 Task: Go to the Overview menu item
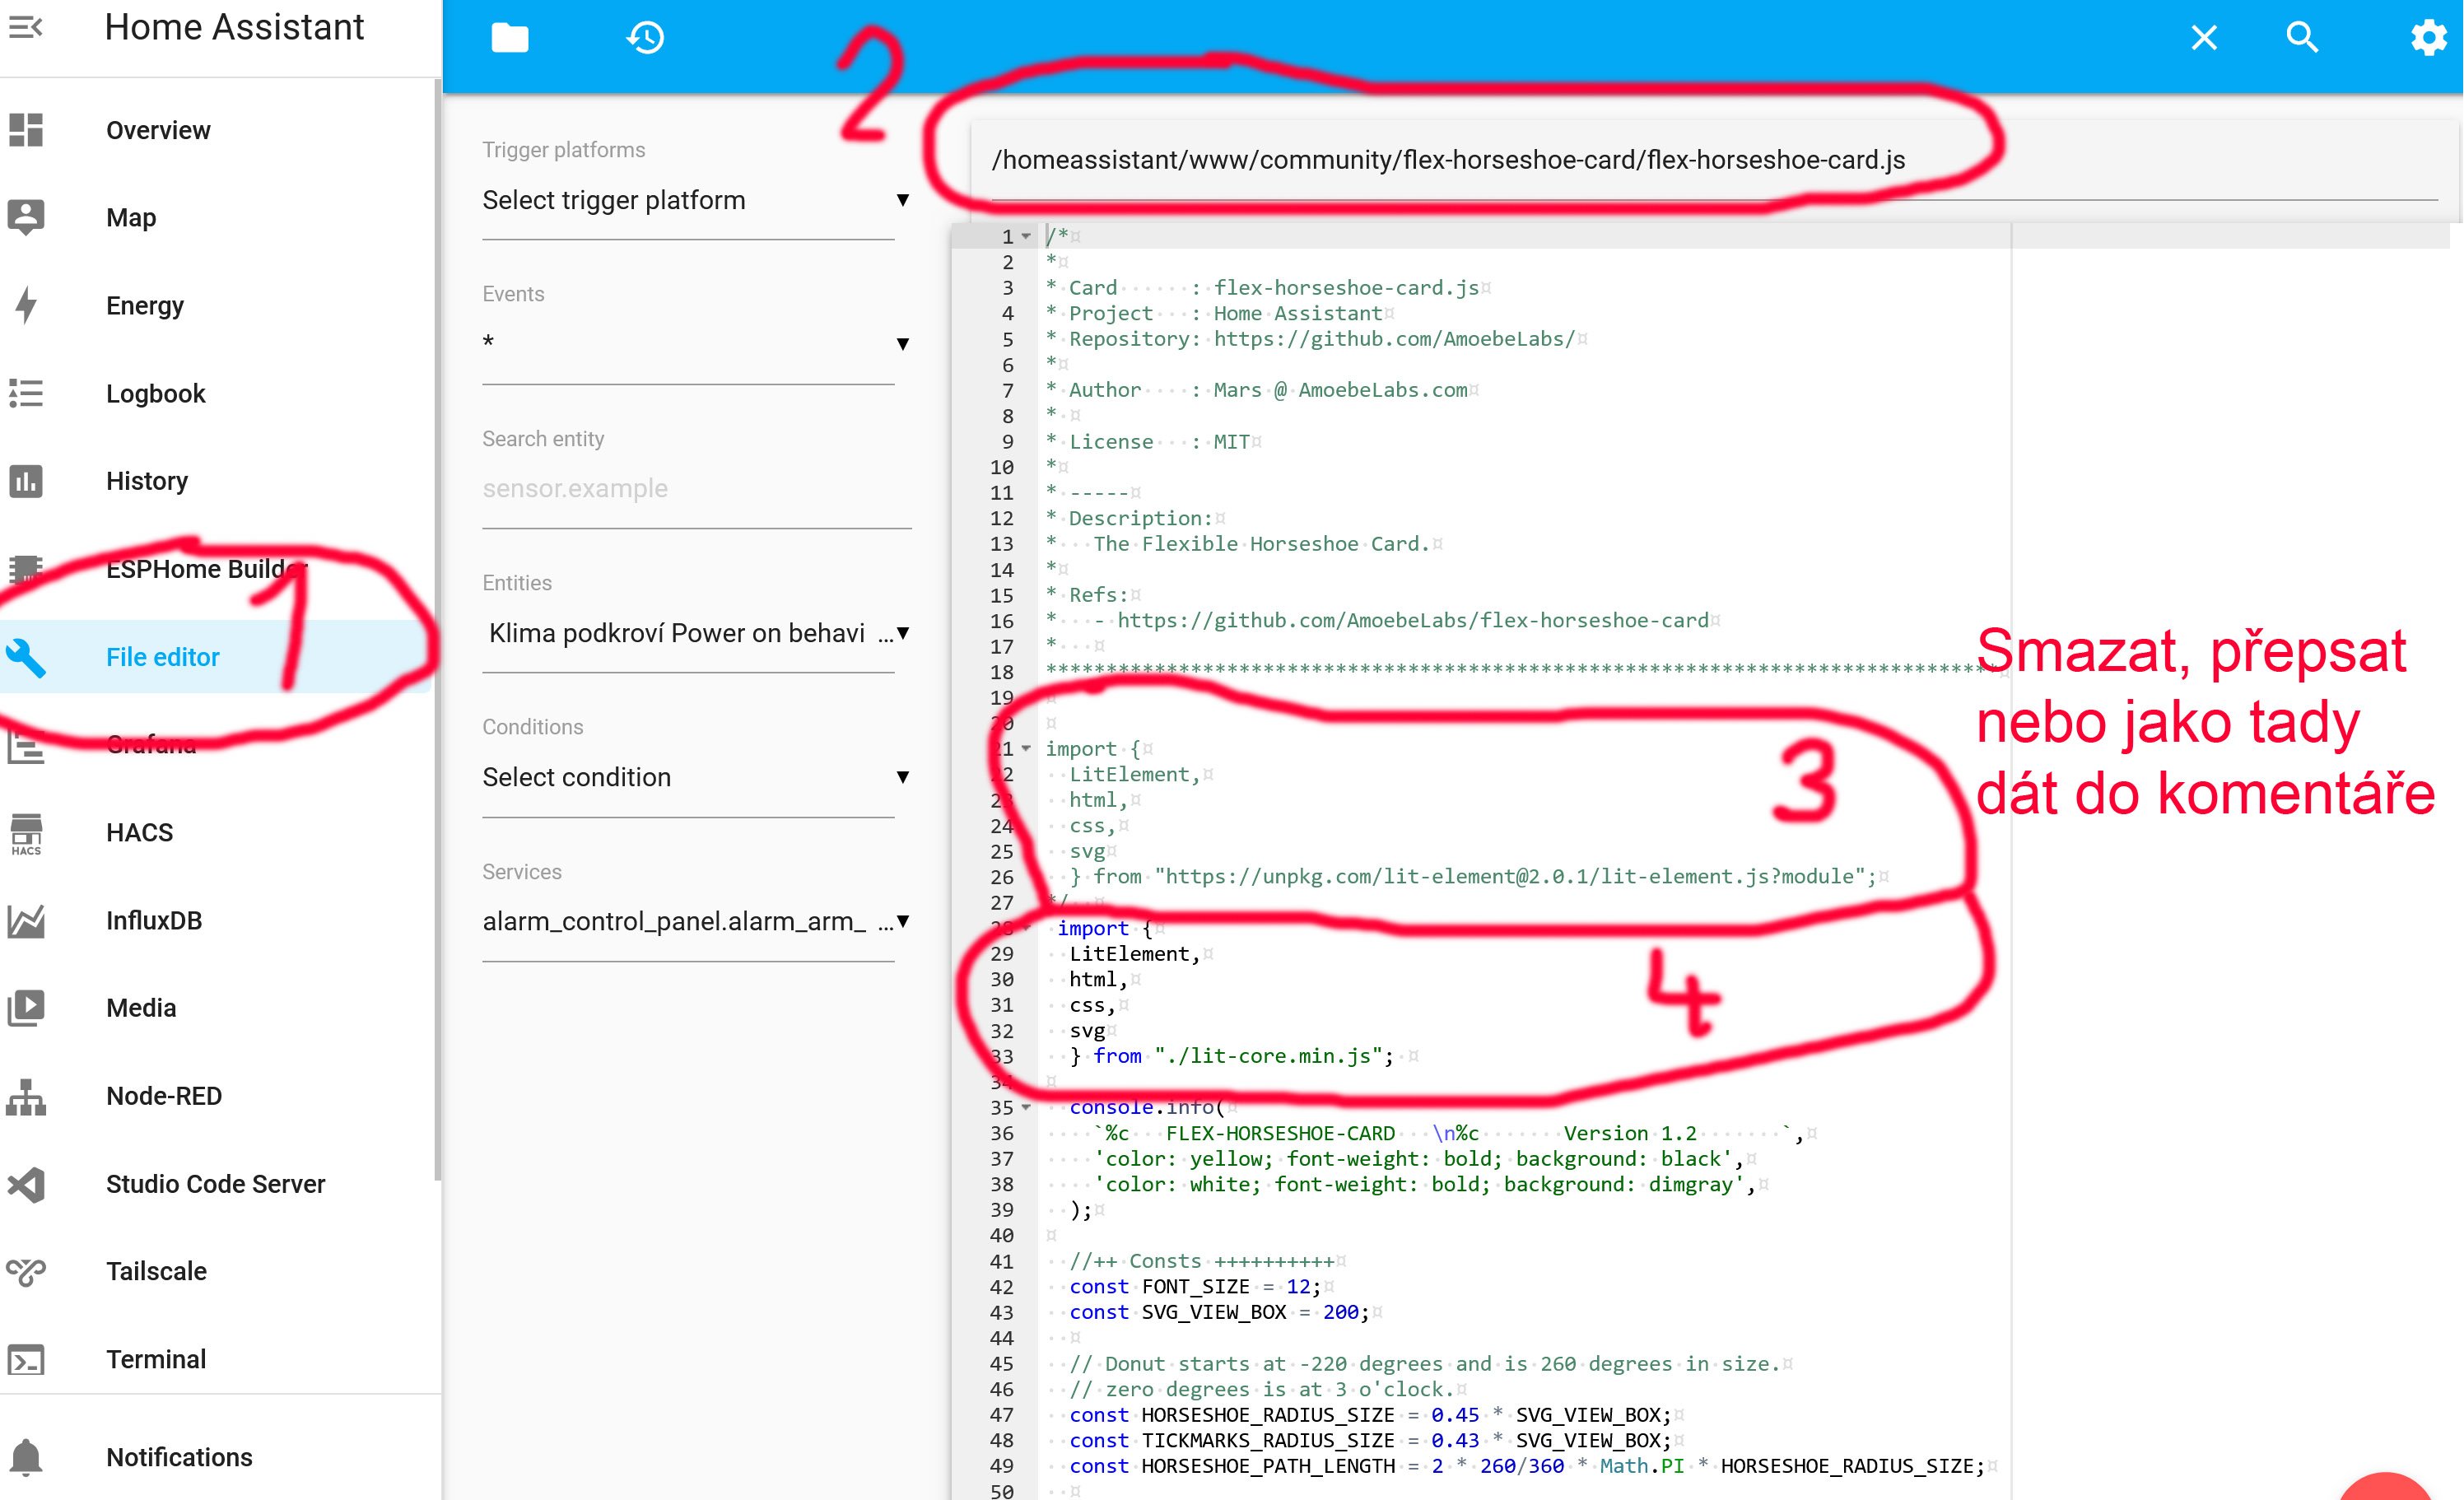pos(158,130)
